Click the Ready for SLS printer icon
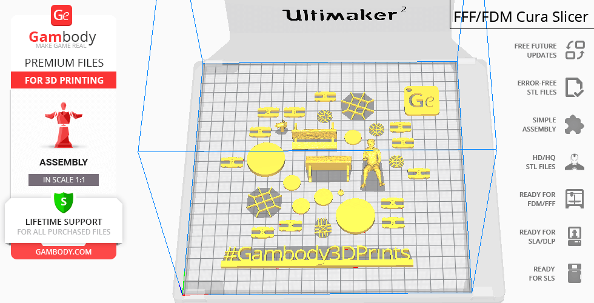This screenshot has width=594, height=303. pyautogui.click(x=574, y=273)
